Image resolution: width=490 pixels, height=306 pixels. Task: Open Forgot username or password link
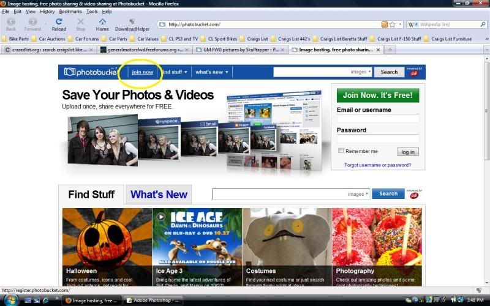point(377,165)
